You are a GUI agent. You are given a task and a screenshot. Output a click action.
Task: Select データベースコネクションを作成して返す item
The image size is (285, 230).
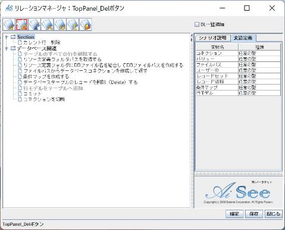(x=85, y=71)
